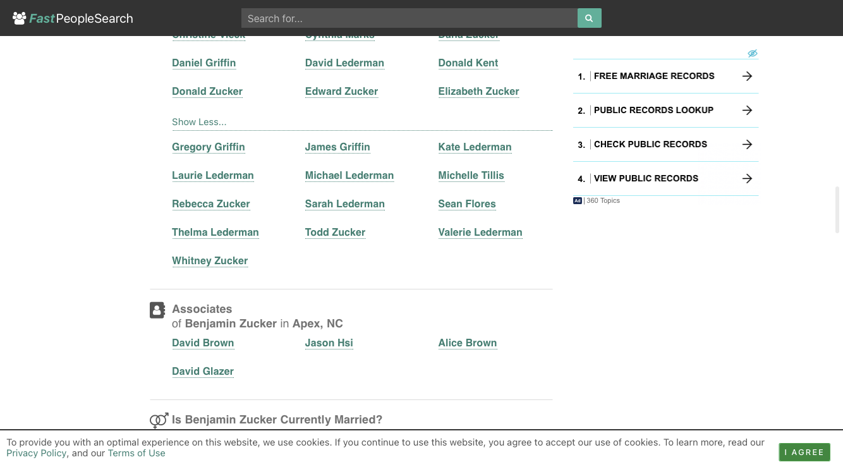Hide the ad via the eye icon
843x474 pixels.
point(753,54)
